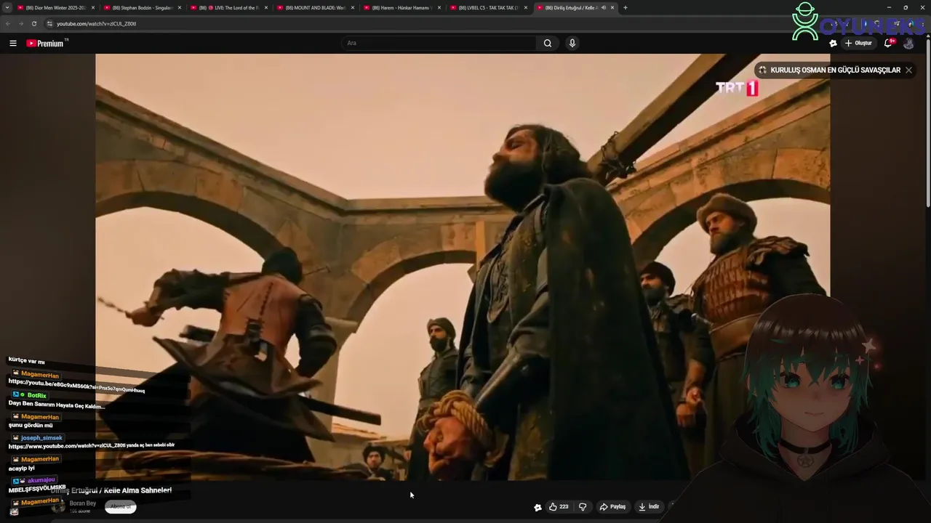Go to YouTube Premium home logo
This screenshot has width=931, height=523.
point(47,43)
